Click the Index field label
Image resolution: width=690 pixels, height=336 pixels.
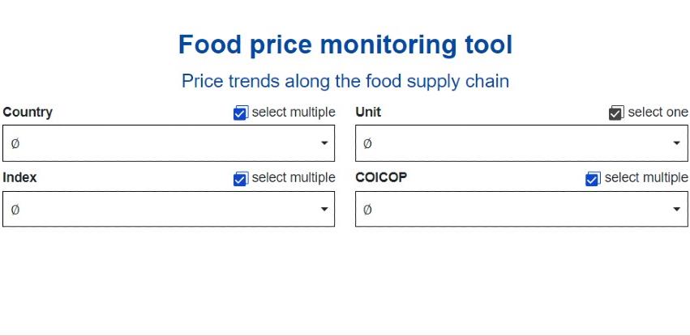[20, 178]
